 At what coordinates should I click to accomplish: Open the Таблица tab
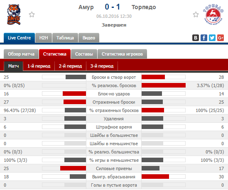pos(65,38)
